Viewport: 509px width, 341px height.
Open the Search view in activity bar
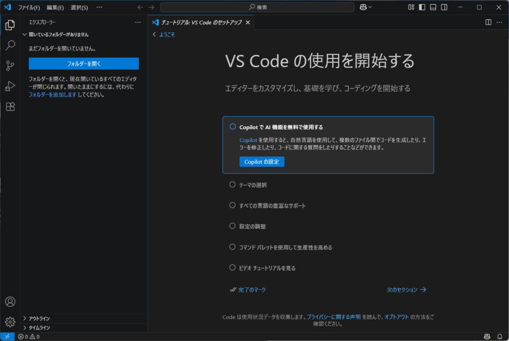10,46
